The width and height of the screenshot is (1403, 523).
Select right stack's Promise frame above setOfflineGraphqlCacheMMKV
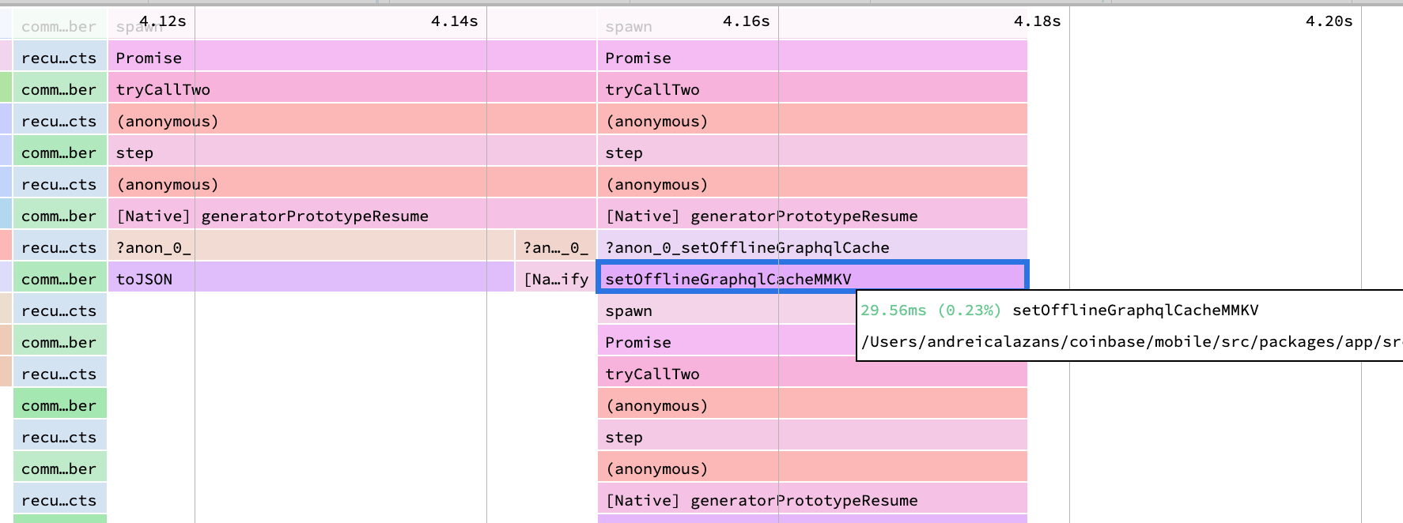812,56
